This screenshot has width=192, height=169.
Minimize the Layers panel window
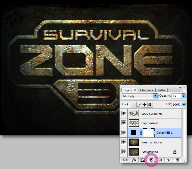pyautogui.click(x=180, y=87)
